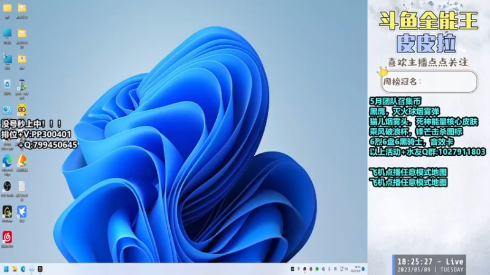The width and height of the screenshot is (490, 275).
Task: Select the OBS Studio desktop shortcut
Action: click(x=7, y=186)
